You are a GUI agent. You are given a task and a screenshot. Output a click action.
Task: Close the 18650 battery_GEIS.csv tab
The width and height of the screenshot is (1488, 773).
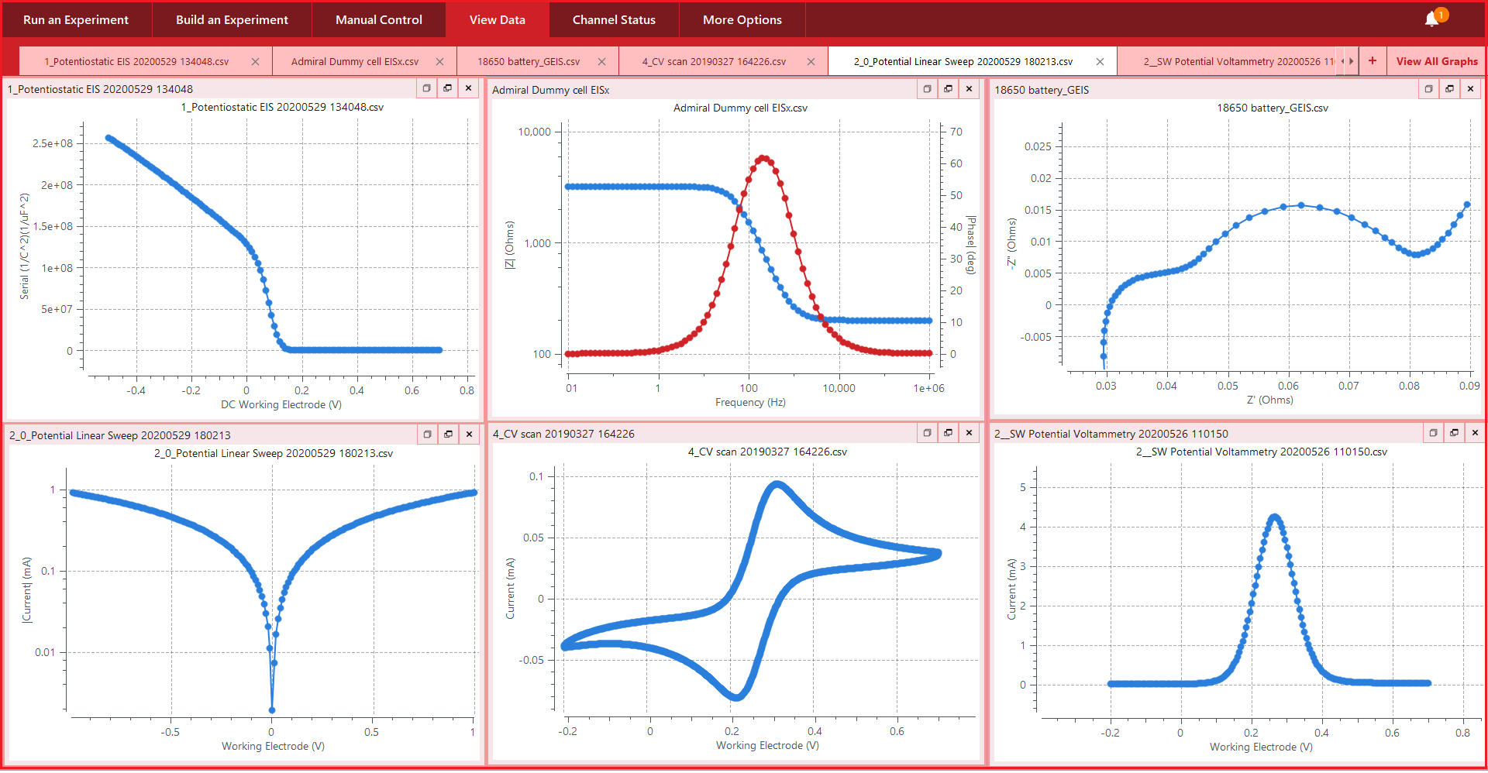point(601,62)
